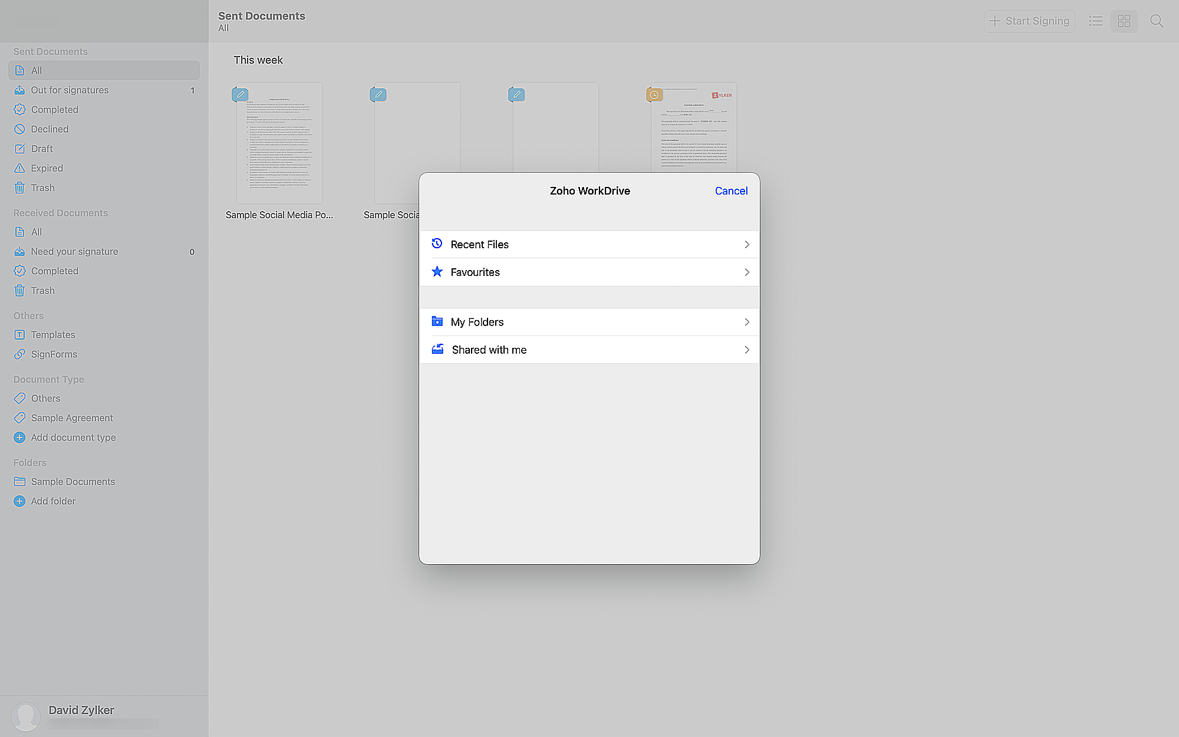Open first Sample Social Media Policy thumbnail
1179x737 pixels.
(279, 143)
